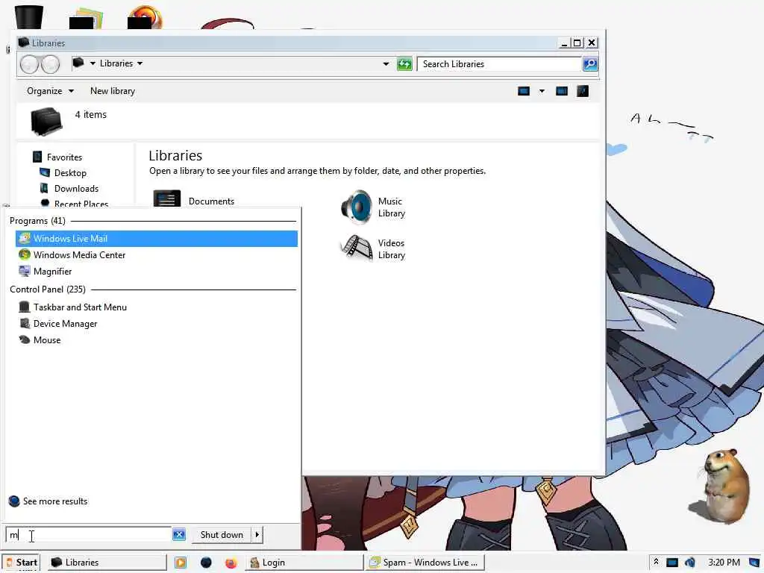
Task: Expand the Libraries breadcrumb dropdown arrow
Action: pyautogui.click(x=140, y=63)
